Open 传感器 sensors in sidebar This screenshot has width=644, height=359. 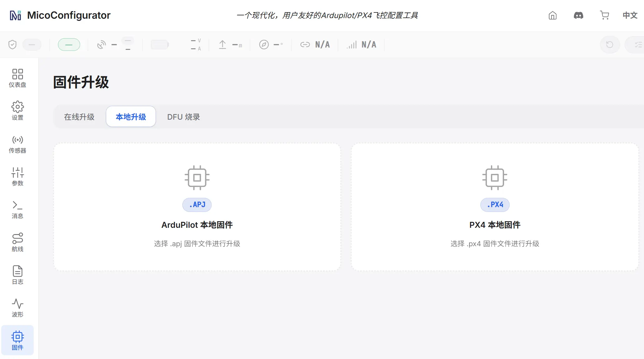[x=17, y=144]
